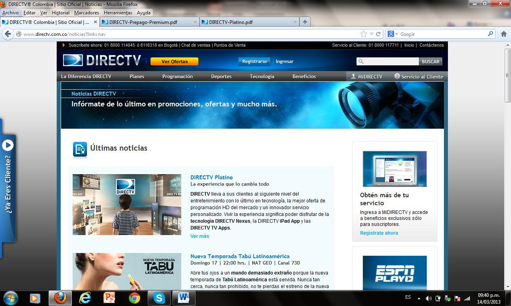Open the DIRECTV Platino news headline
This screenshot has width=511, height=306.
pyautogui.click(x=212, y=177)
